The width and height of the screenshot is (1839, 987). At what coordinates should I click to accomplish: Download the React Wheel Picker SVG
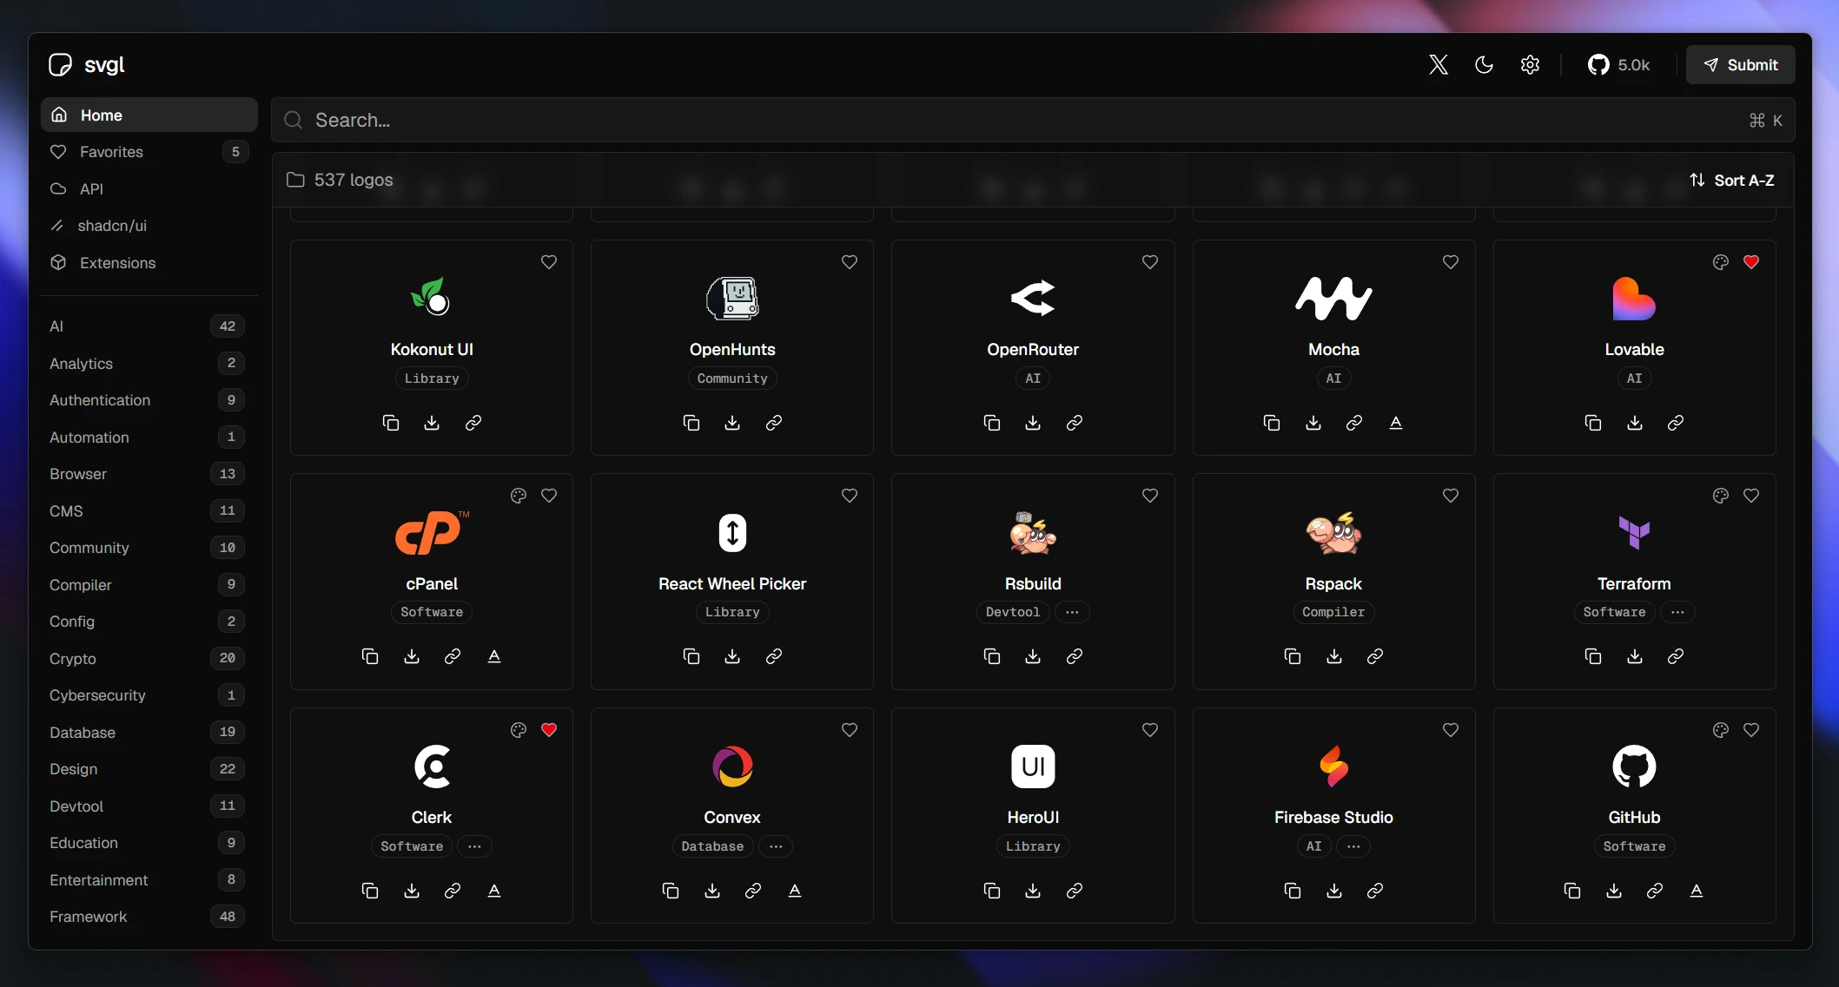[x=732, y=656]
